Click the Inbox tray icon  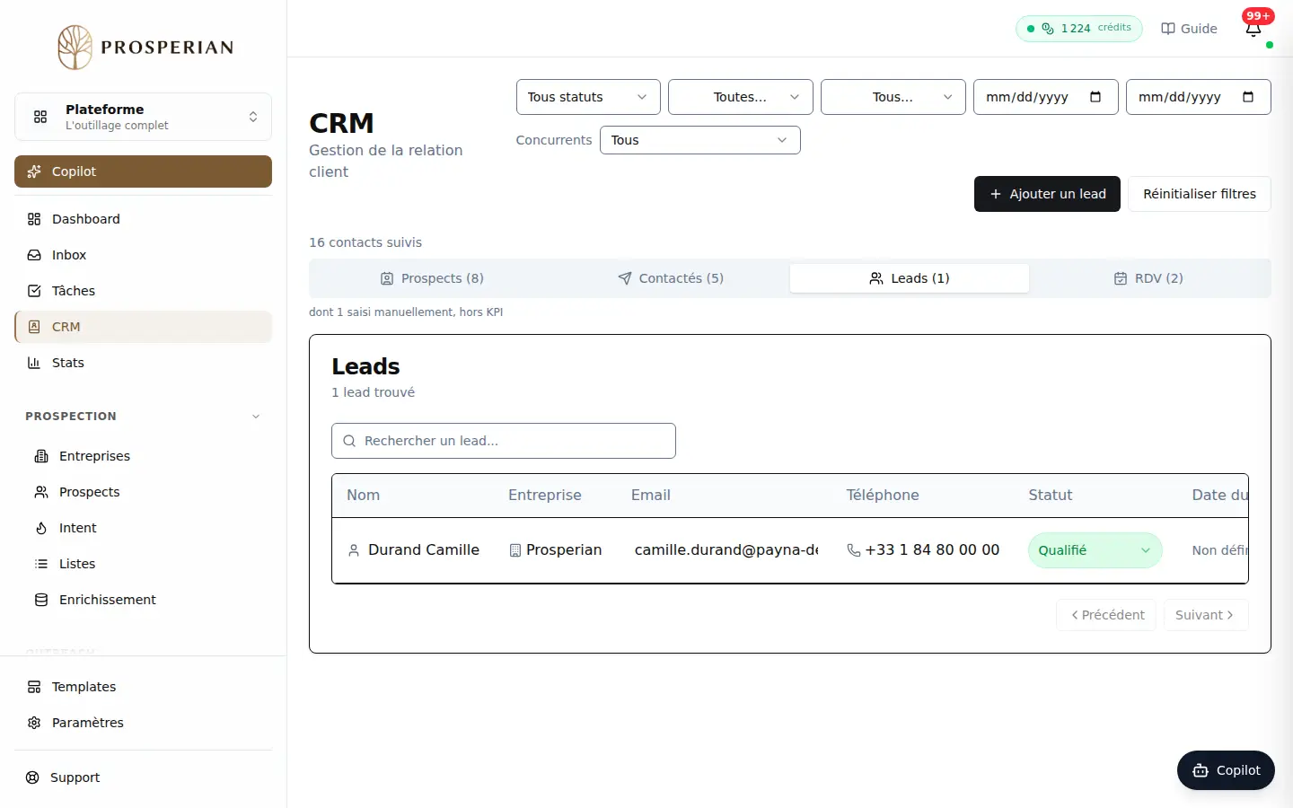coord(34,255)
